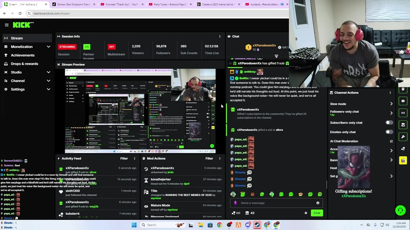Image resolution: width=410 pixels, height=230 pixels.
Task: Open Activity Feed options menu
Action: (135, 158)
